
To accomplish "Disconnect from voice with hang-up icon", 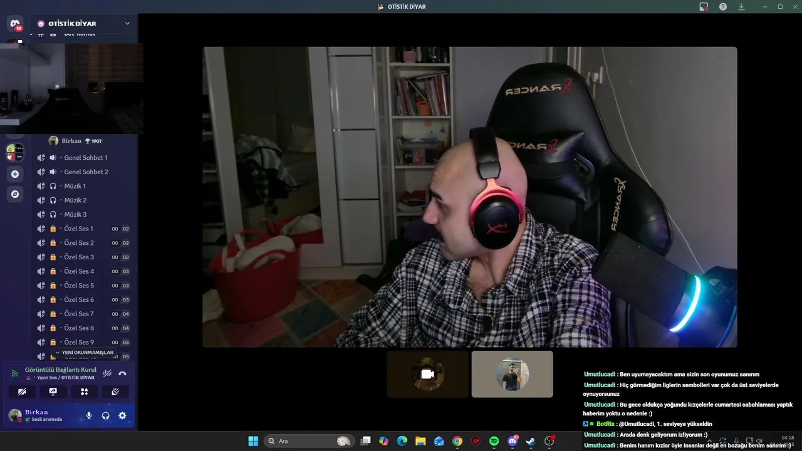I will 122,373.
